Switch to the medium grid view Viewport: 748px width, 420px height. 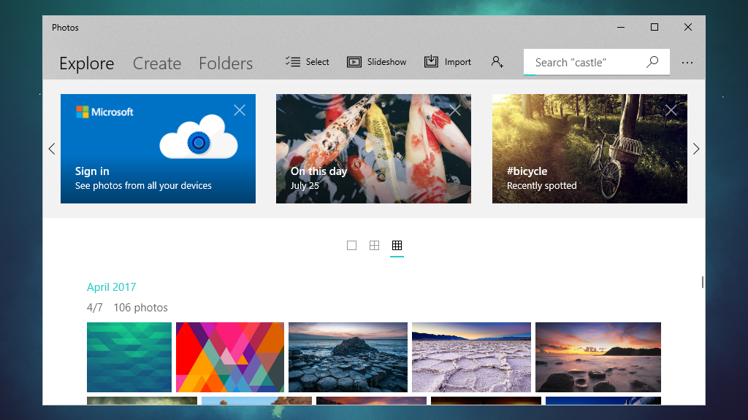pyautogui.click(x=374, y=246)
